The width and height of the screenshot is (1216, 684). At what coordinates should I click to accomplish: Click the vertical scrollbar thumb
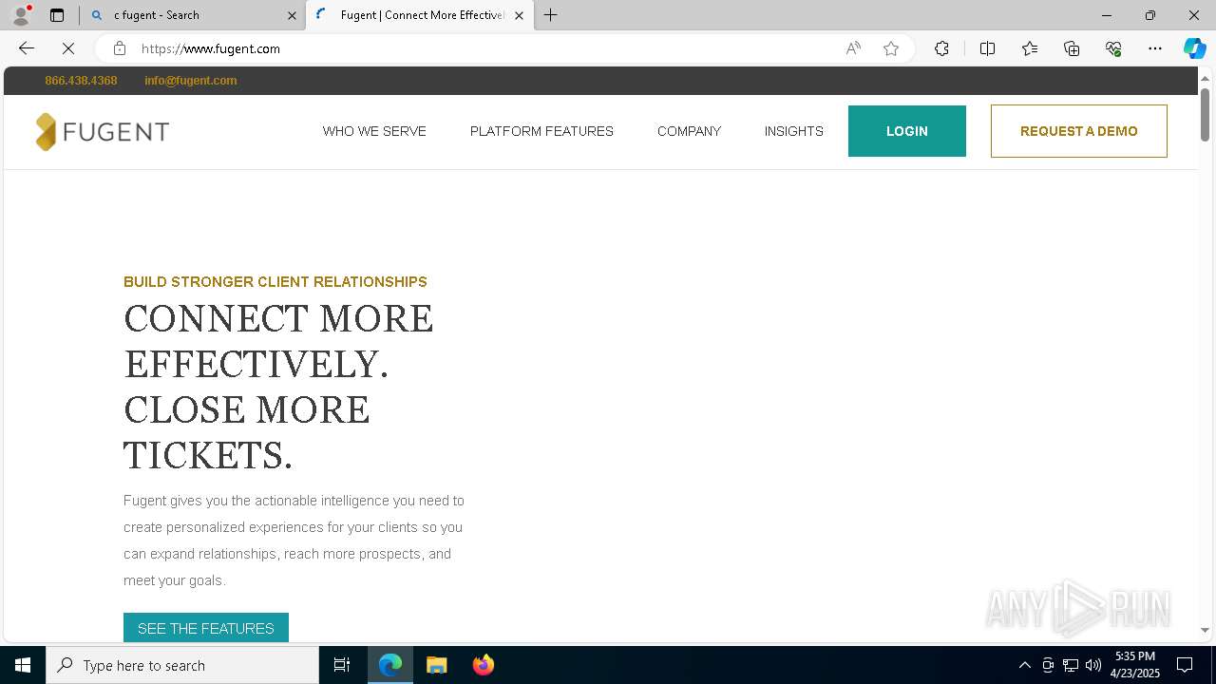pyautogui.click(x=1205, y=114)
